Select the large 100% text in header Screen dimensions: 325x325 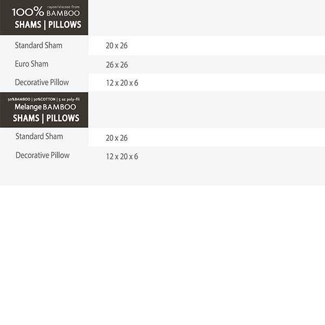click(x=28, y=11)
